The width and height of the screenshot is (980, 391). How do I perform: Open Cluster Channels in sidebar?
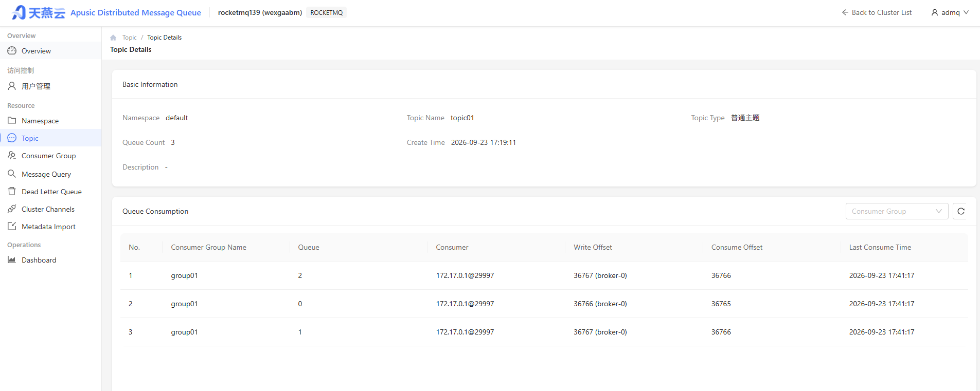pyautogui.click(x=50, y=209)
